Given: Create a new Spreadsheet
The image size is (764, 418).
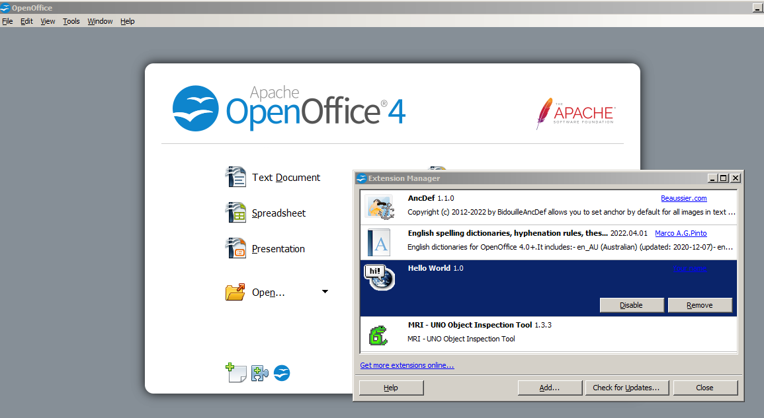Looking at the screenshot, I should (278, 213).
